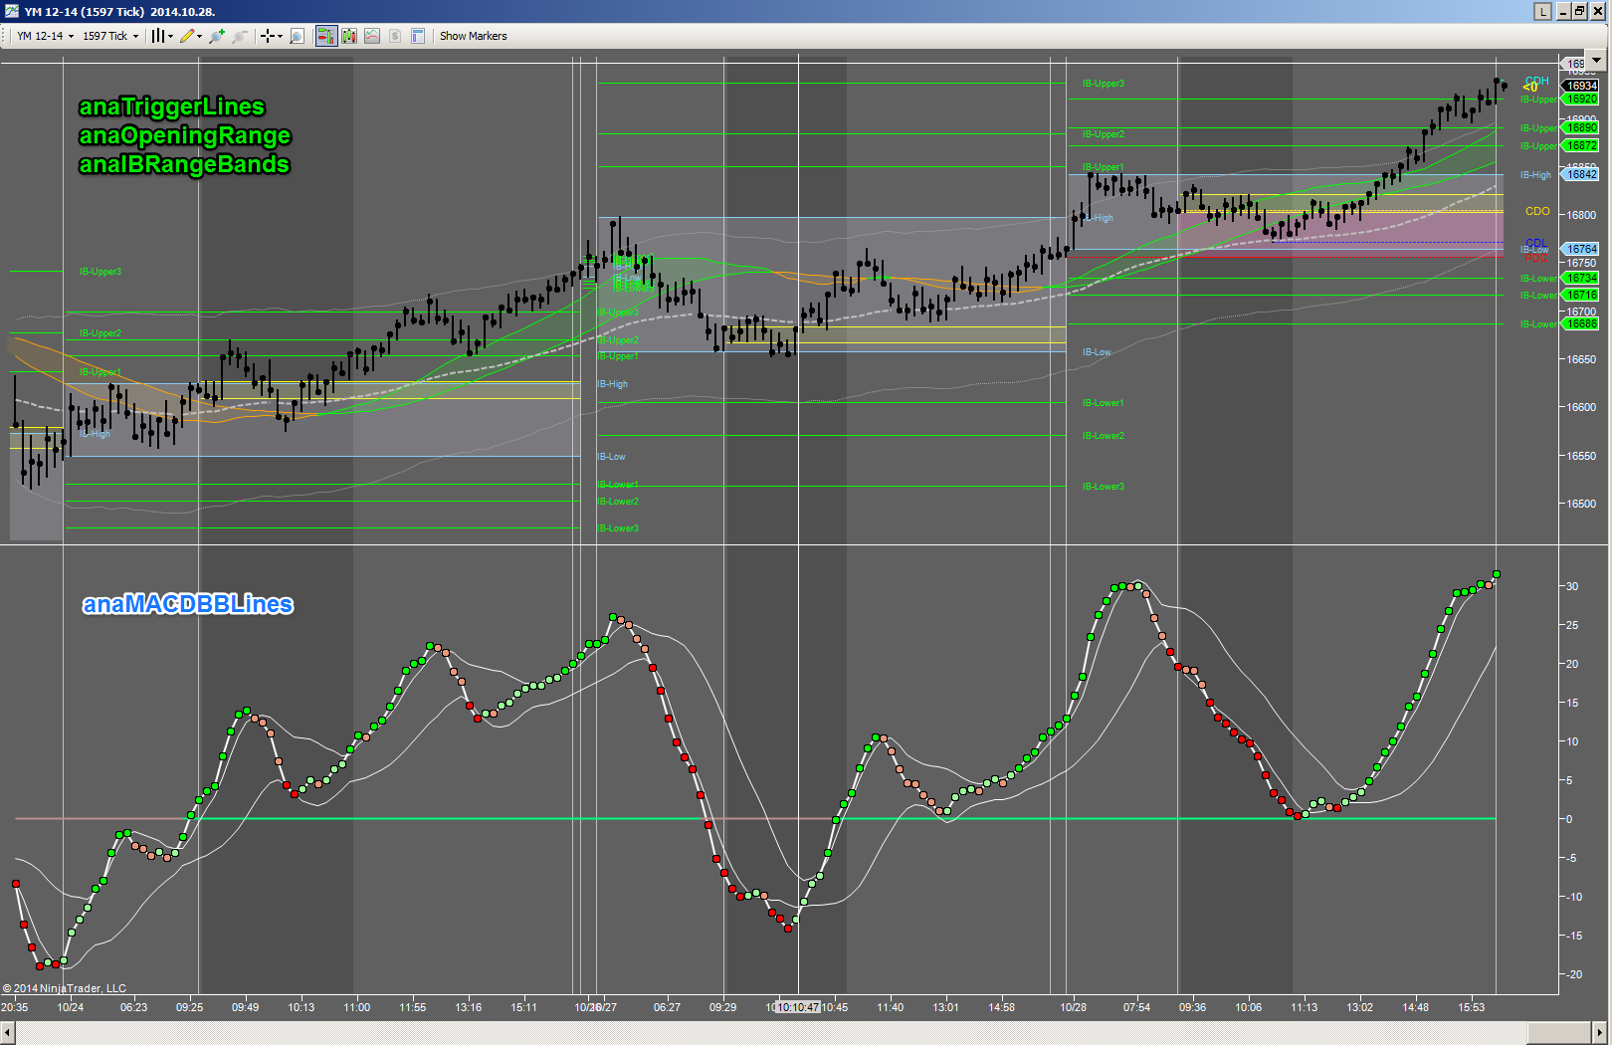Viewport: 1612px width, 1045px height.
Task: Click the anaOpeningRange indicator label
Action: click(185, 135)
